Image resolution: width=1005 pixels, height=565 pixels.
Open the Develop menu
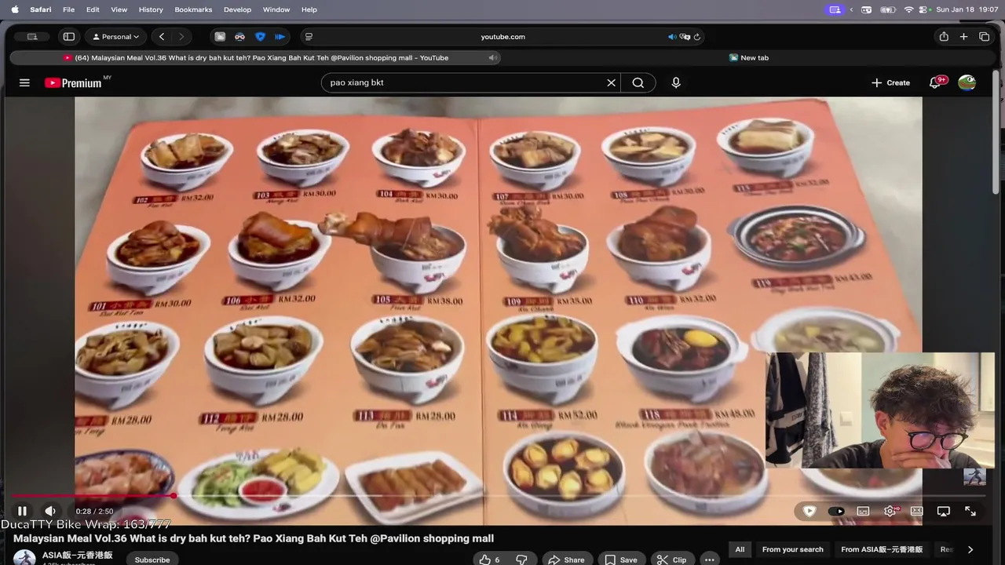tap(237, 9)
